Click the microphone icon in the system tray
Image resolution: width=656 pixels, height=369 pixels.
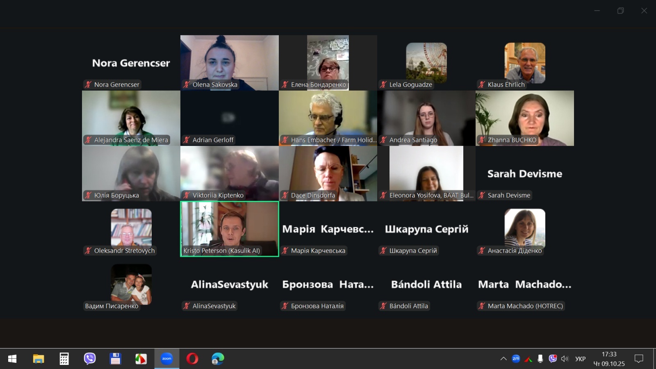pyautogui.click(x=540, y=359)
